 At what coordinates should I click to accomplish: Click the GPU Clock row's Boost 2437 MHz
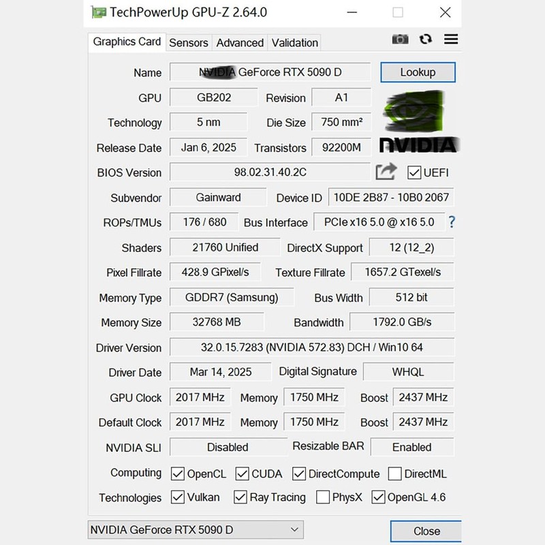[x=423, y=397]
